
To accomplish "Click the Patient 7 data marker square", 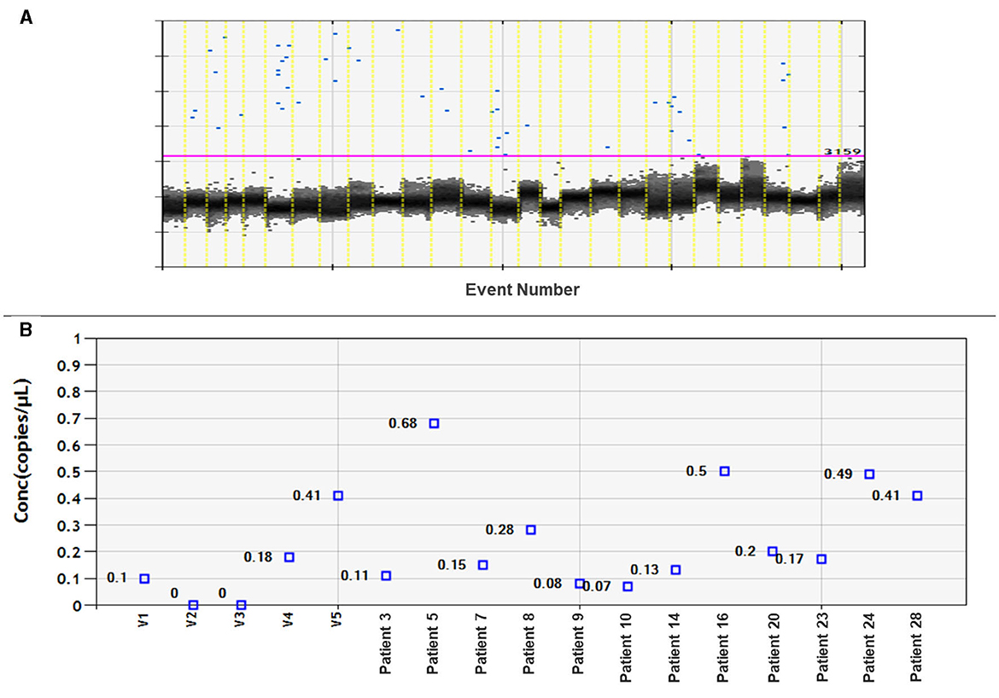I will tap(483, 565).
